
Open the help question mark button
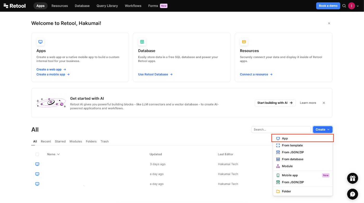[353, 194]
